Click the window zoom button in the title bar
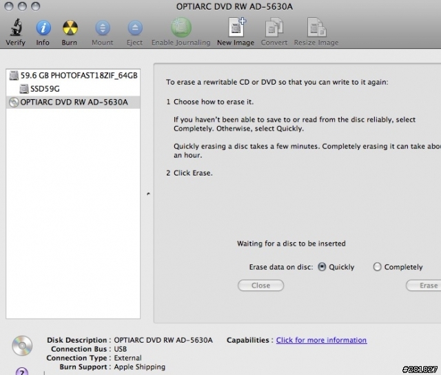 pos(35,6)
